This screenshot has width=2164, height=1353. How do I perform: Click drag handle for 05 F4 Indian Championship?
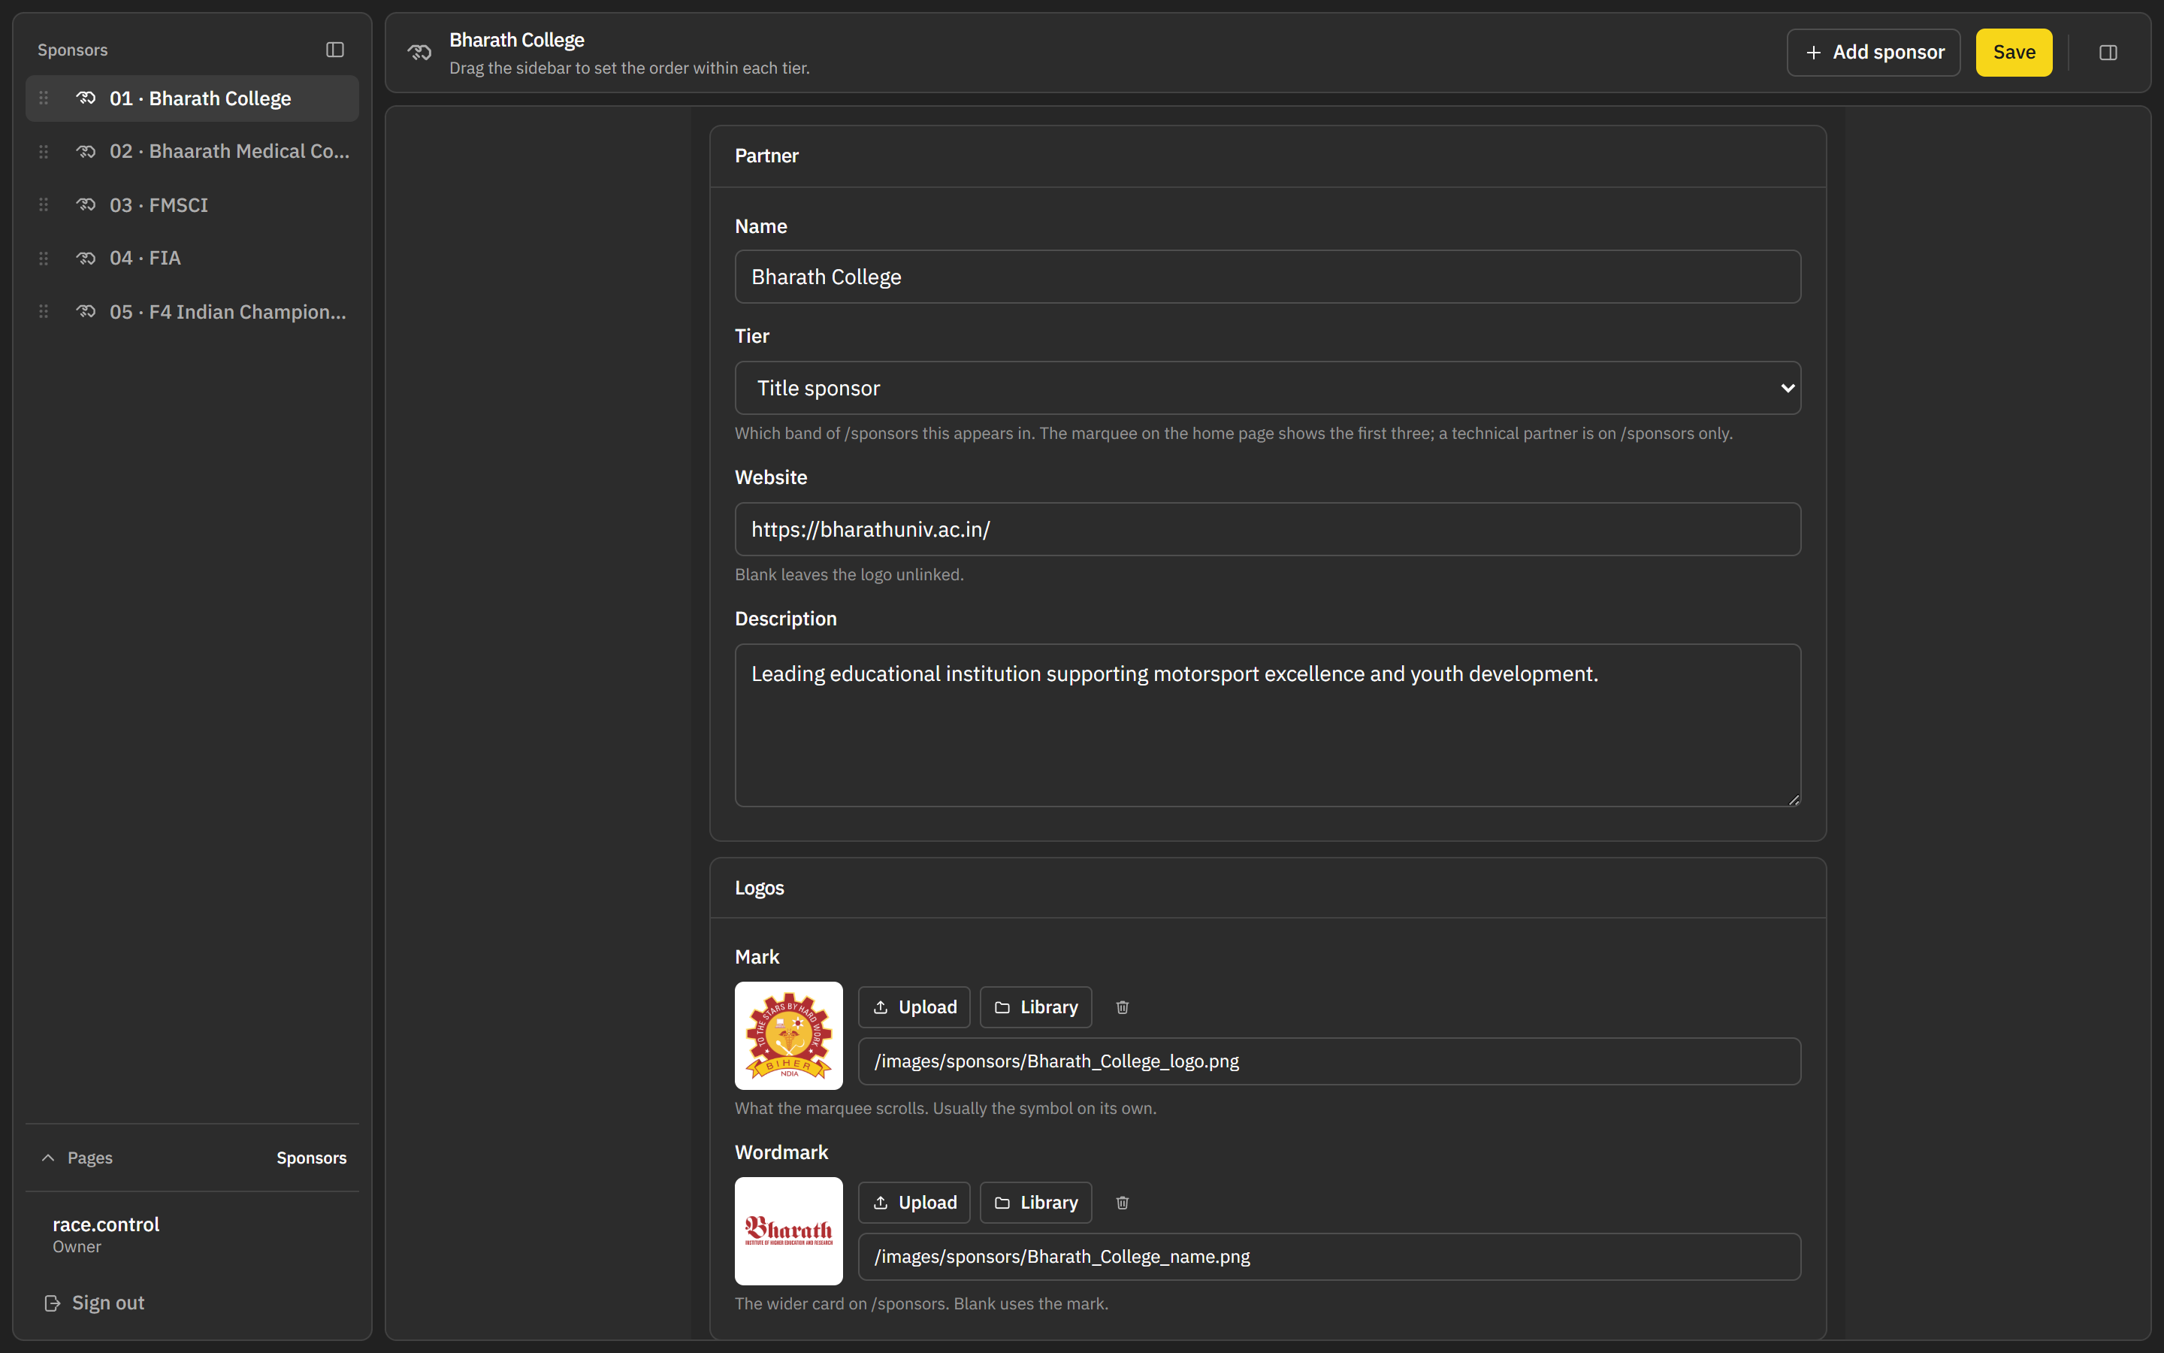(44, 311)
